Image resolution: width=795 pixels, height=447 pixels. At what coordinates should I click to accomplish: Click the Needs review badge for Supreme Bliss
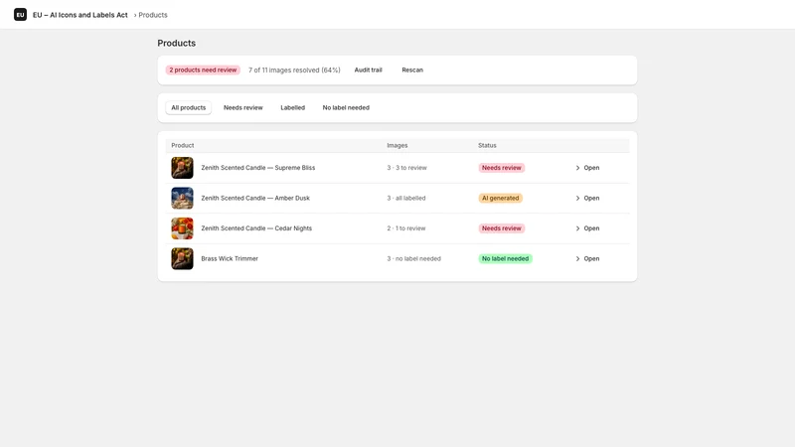coord(502,168)
